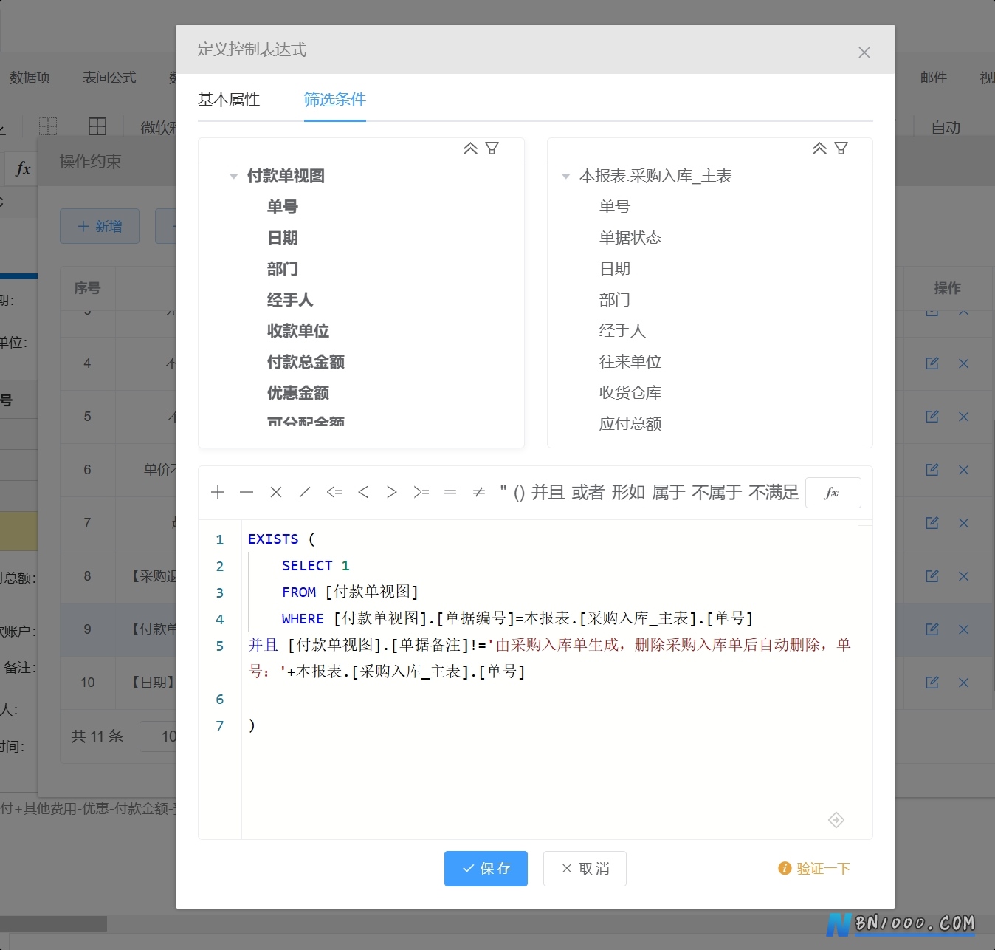Select 经手人 under 采购入库_主表

pos(622,331)
